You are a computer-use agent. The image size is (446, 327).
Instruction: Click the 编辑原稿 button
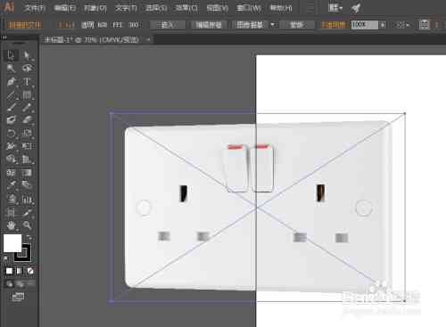coord(209,25)
